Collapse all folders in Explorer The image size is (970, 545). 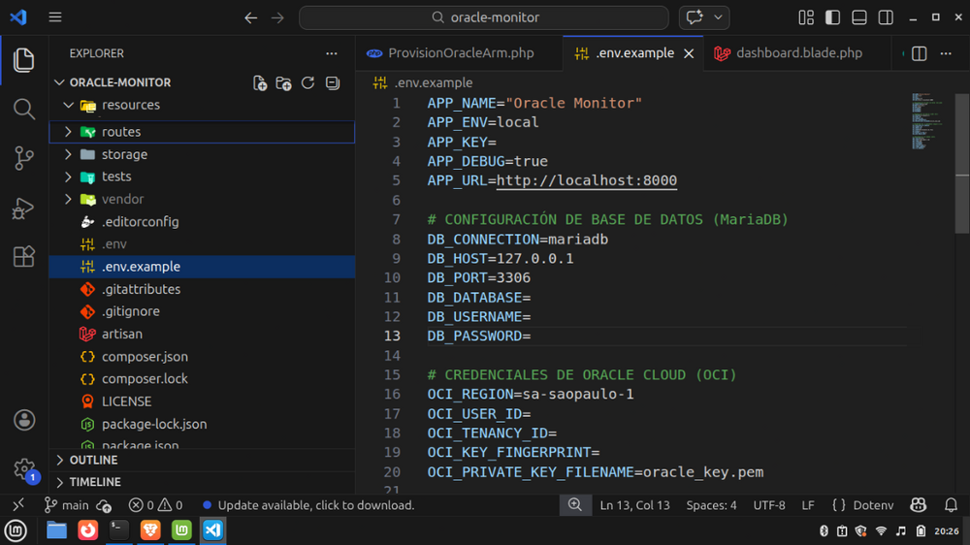tap(332, 83)
